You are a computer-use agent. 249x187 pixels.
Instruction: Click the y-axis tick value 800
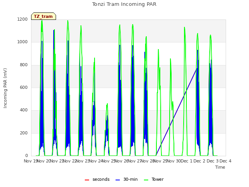(x=24, y=65)
